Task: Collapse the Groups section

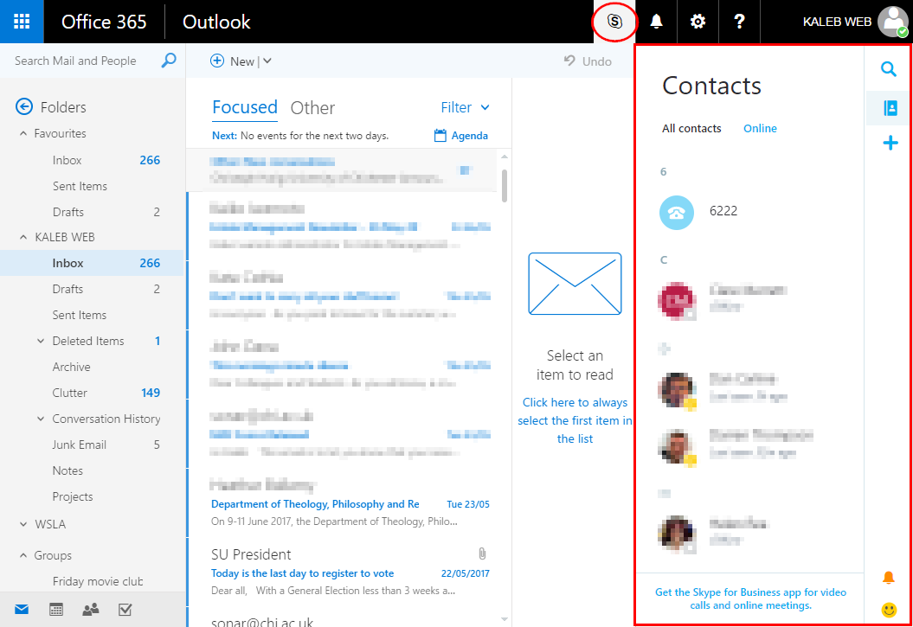Action: (23, 555)
